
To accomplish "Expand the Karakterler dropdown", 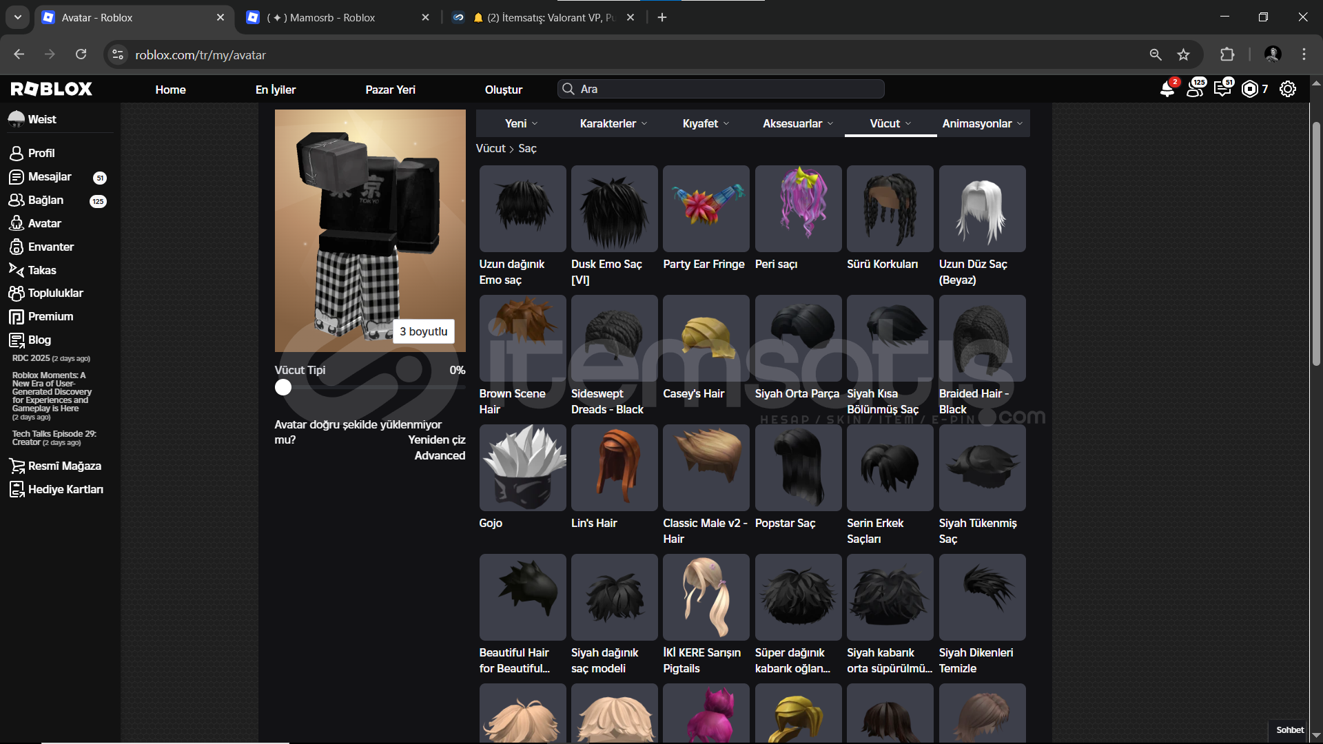I will pos(613,123).
